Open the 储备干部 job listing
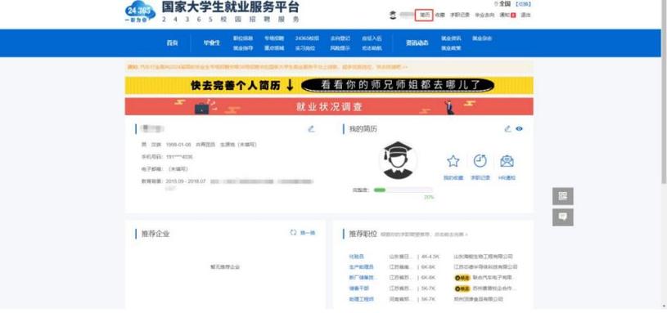667x313 pixels. pyautogui.click(x=359, y=288)
